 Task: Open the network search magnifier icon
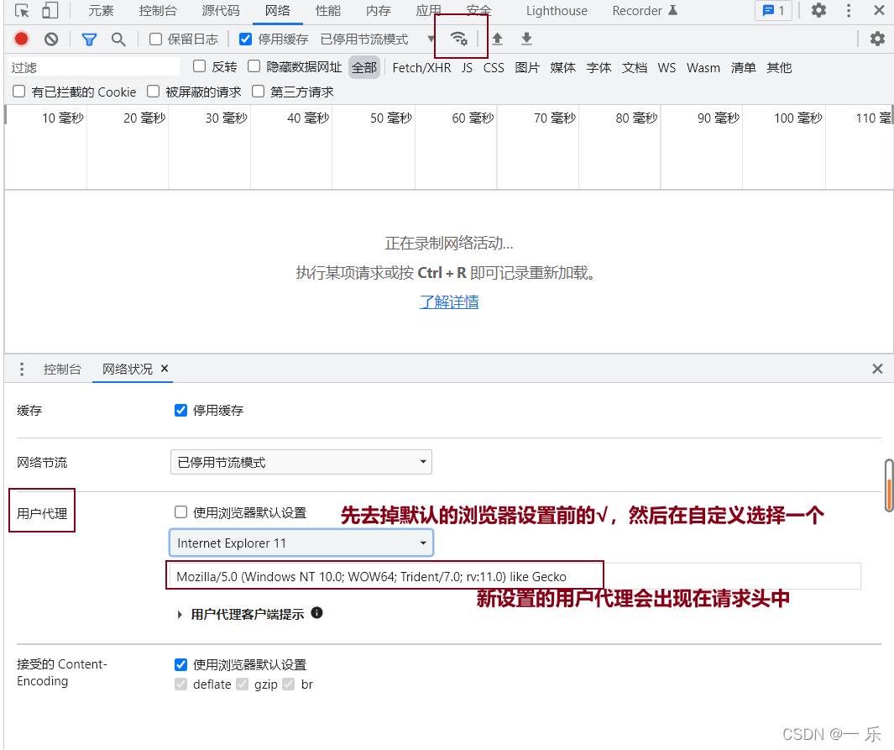118,39
